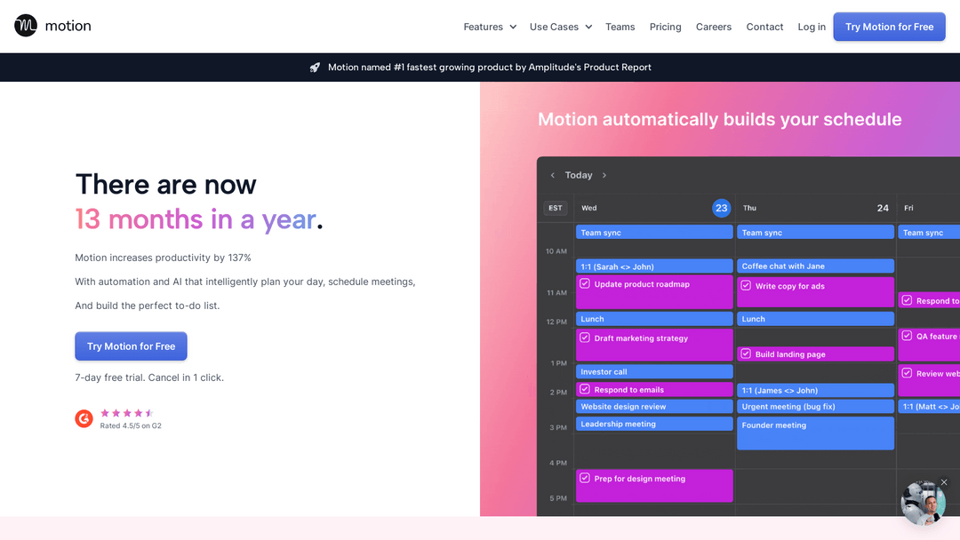Click Try Motion for Free in header
This screenshot has width=960, height=540.
click(x=889, y=27)
